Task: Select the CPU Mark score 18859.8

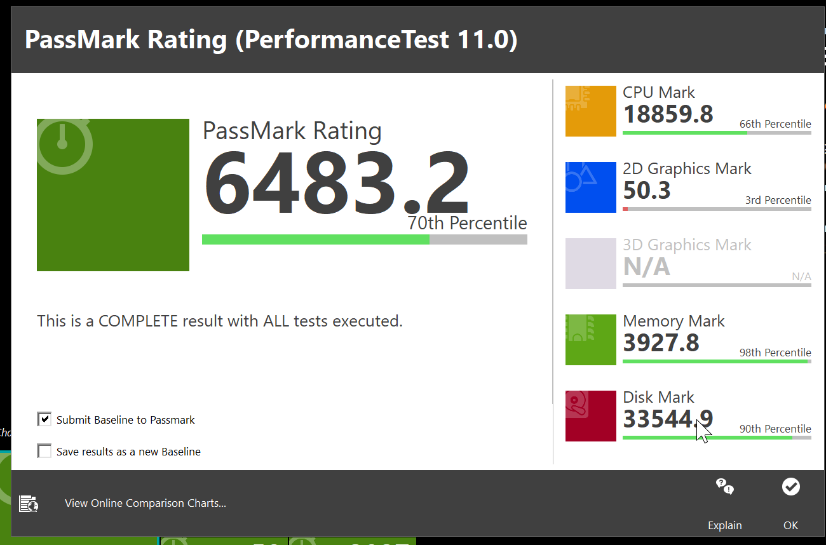Action: pyautogui.click(x=668, y=114)
